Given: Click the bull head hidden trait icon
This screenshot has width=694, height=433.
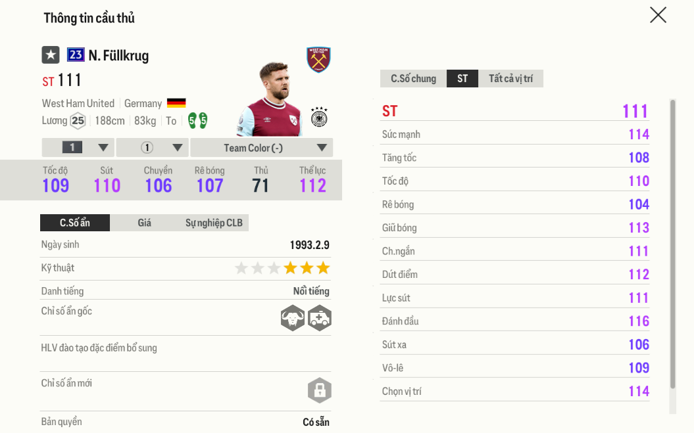Looking at the screenshot, I should click(x=293, y=318).
